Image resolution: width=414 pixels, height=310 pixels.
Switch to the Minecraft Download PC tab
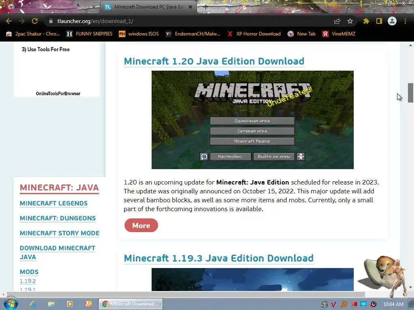(148, 7)
